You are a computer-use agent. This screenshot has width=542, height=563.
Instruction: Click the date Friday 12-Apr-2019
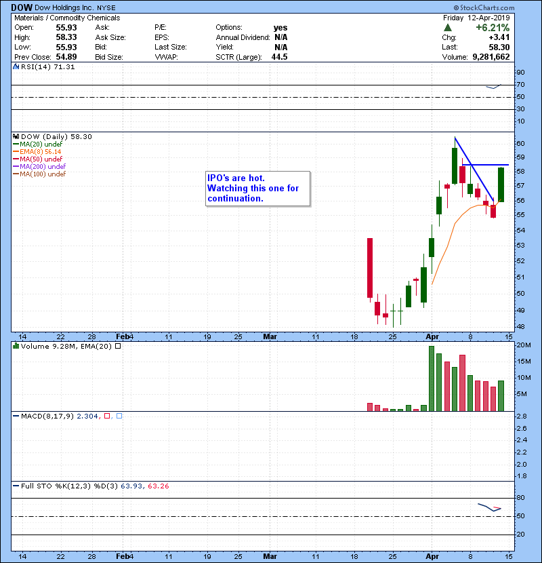[x=476, y=18]
